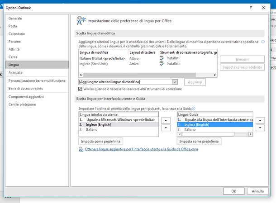Move Guida language up with arrow
Image resolution: width=276 pixels, height=203 pixels.
(x=260, y=121)
